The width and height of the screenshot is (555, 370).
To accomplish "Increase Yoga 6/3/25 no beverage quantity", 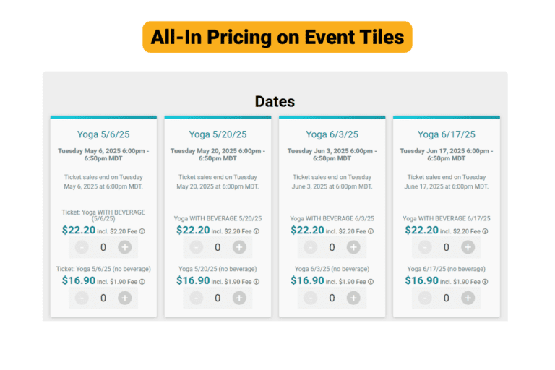I will [x=353, y=298].
